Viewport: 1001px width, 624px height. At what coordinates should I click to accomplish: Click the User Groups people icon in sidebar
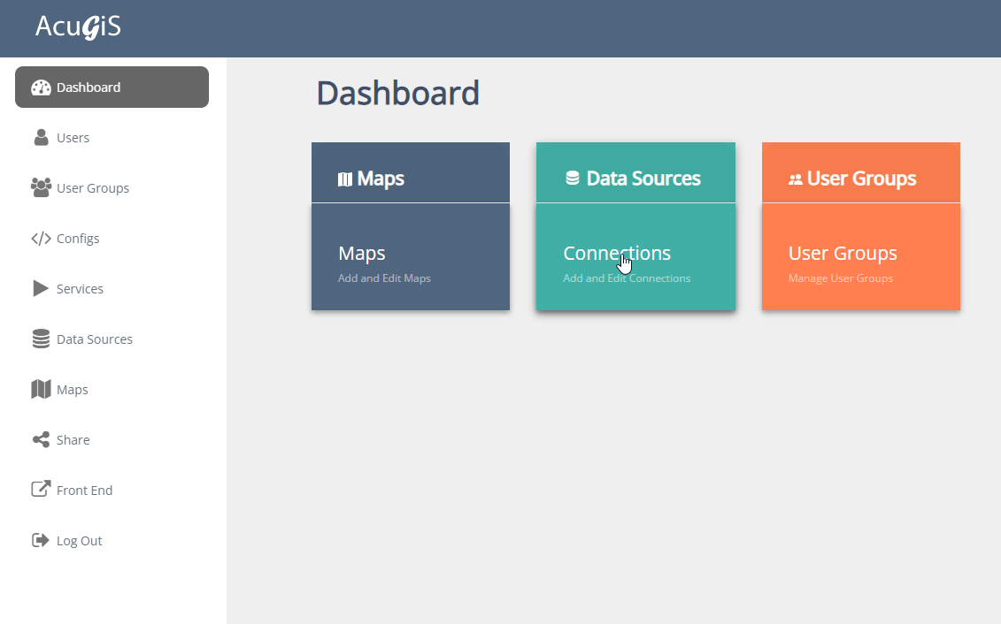point(41,188)
